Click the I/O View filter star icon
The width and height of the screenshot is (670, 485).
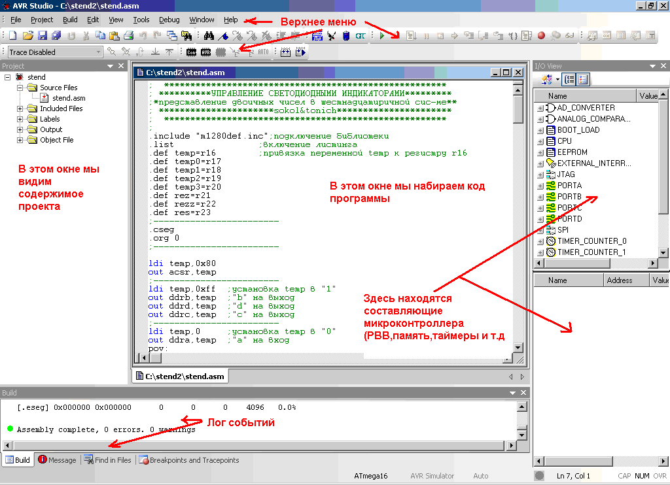tap(547, 79)
